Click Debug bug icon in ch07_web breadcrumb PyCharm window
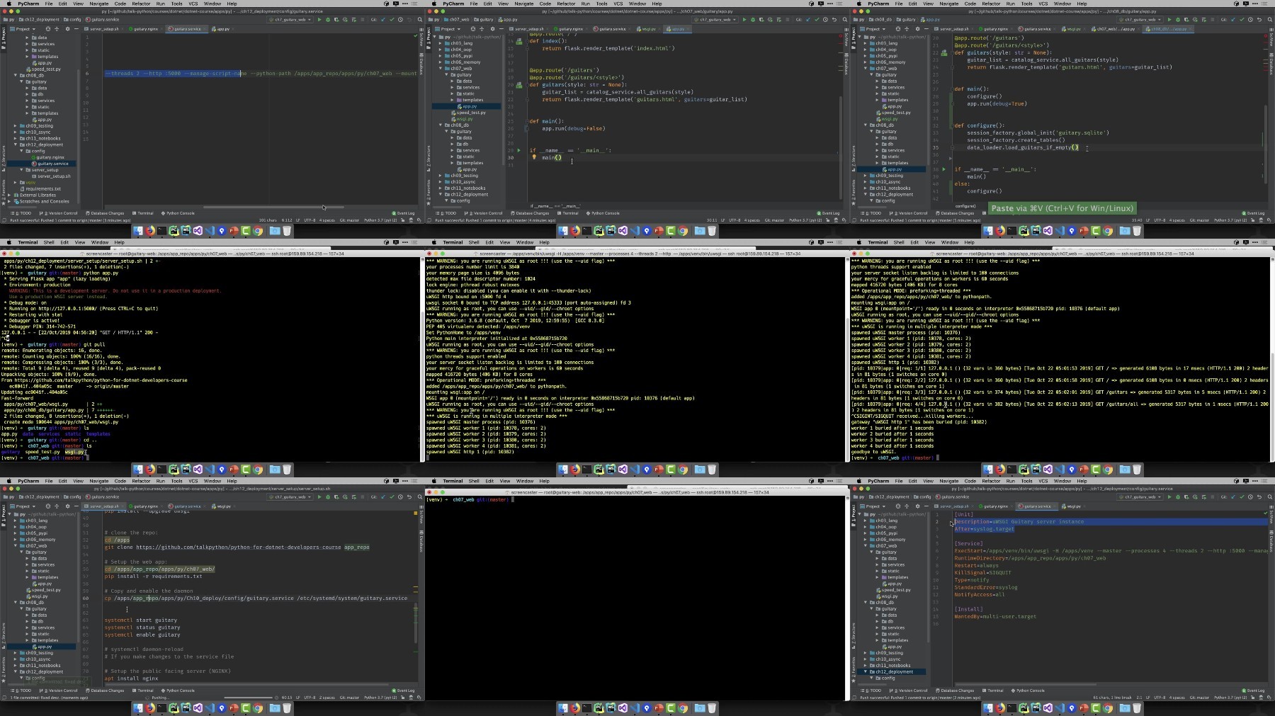The height and width of the screenshot is (716, 1275). [x=753, y=20]
